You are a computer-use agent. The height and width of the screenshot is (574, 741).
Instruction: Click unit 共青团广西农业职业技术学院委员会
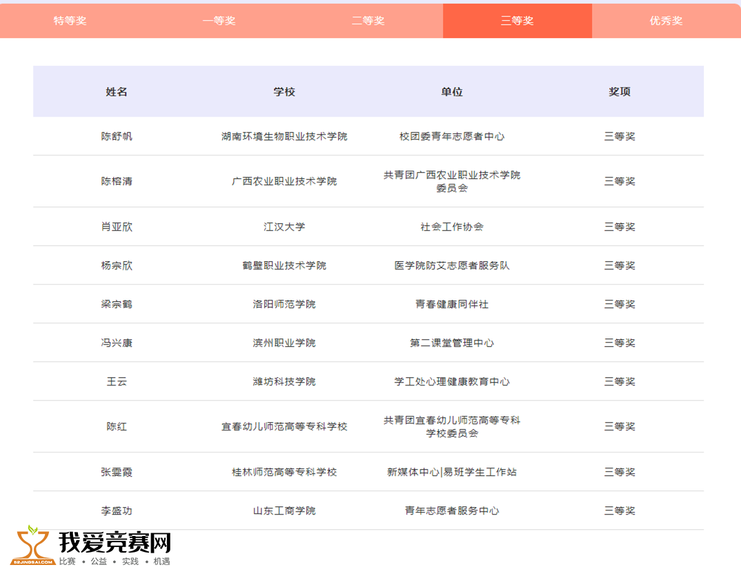[452, 181]
